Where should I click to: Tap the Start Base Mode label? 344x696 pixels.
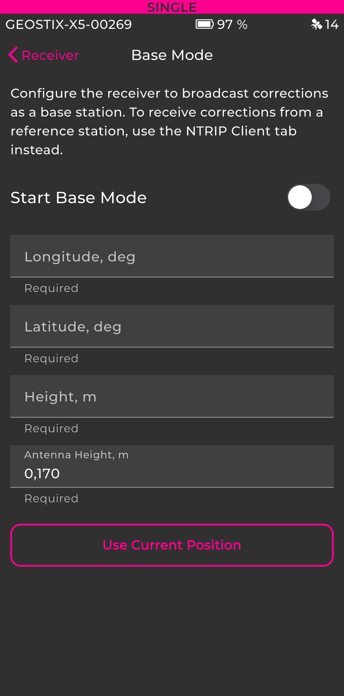coord(78,197)
